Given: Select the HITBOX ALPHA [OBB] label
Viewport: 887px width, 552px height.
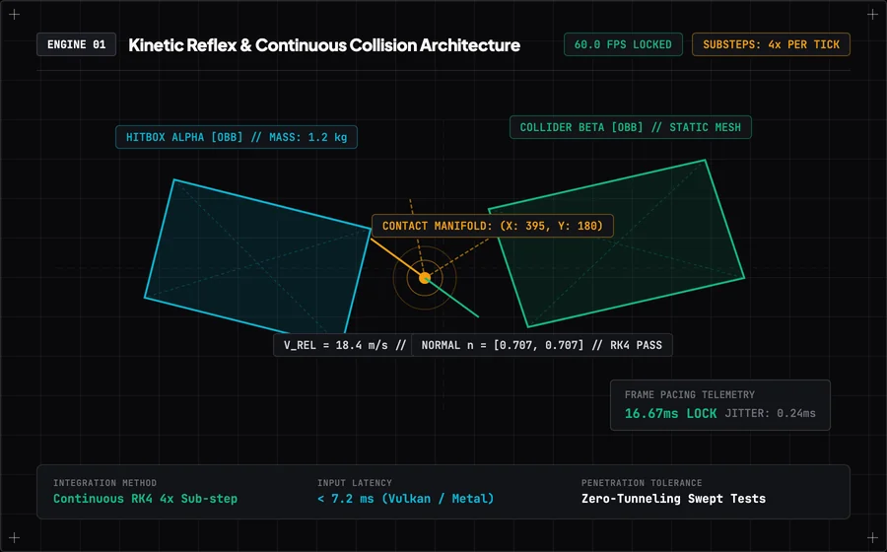Looking at the screenshot, I should tap(237, 137).
